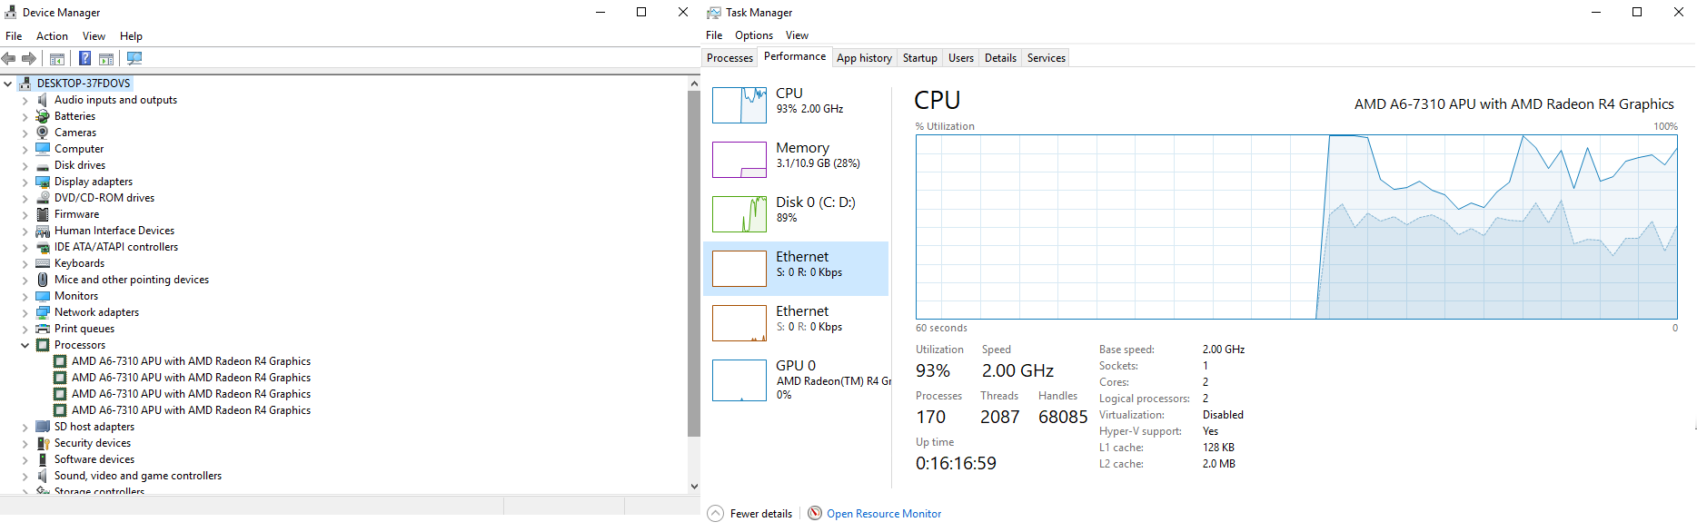Switch to the Details tab
The width and height of the screenshot is (1697, 532).
click(x=1000, y=58)
